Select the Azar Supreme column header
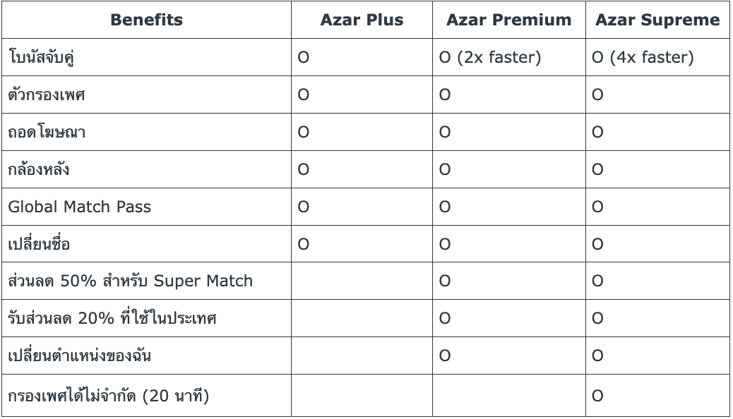This screenshot has height=419, width=733. [x=657, y=20]
